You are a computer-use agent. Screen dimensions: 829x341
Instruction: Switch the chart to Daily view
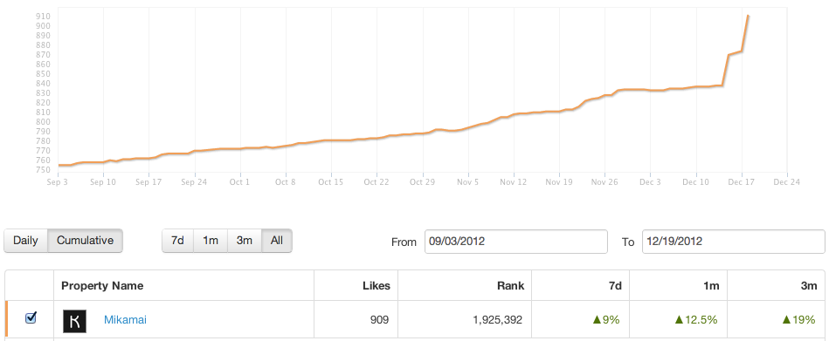pyautogui.click(x=26, y=241)
